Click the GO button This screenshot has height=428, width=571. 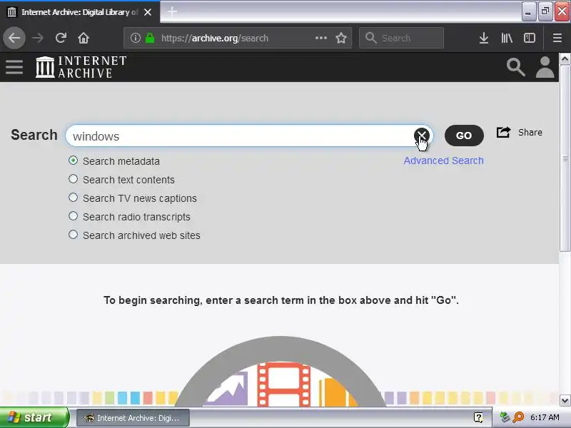point(464,136)
